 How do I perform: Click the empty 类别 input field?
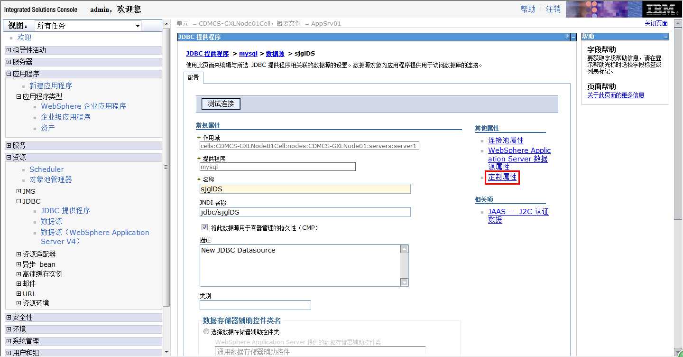click(x=255, y=305)
